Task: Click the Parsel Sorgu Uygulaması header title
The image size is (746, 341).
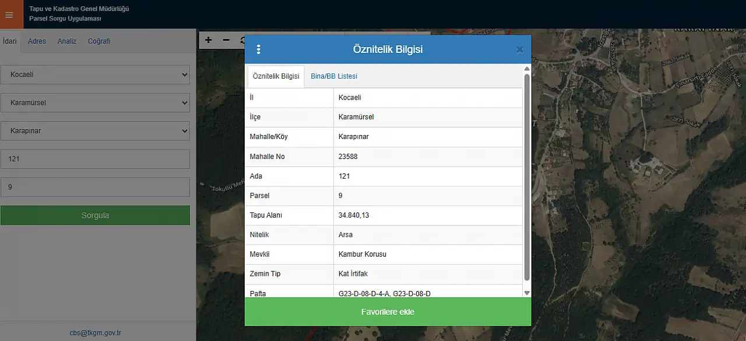Action: (x=65, y=19)
